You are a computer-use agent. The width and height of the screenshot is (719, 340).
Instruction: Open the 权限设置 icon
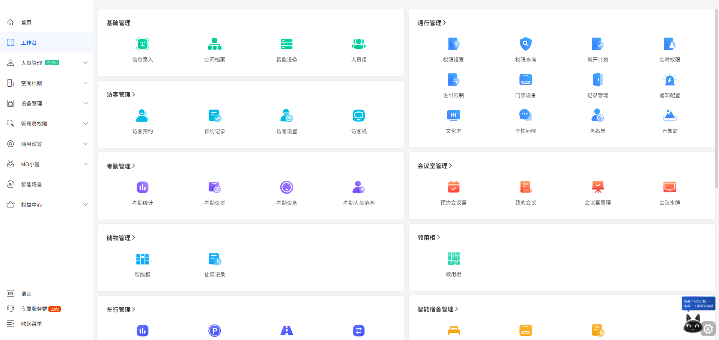(454, 44)
